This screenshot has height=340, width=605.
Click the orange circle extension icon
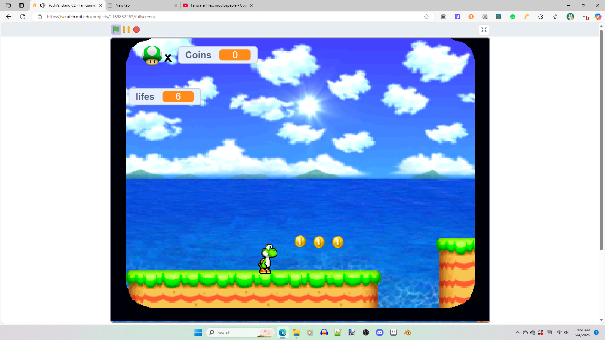(x=471, y=17)
